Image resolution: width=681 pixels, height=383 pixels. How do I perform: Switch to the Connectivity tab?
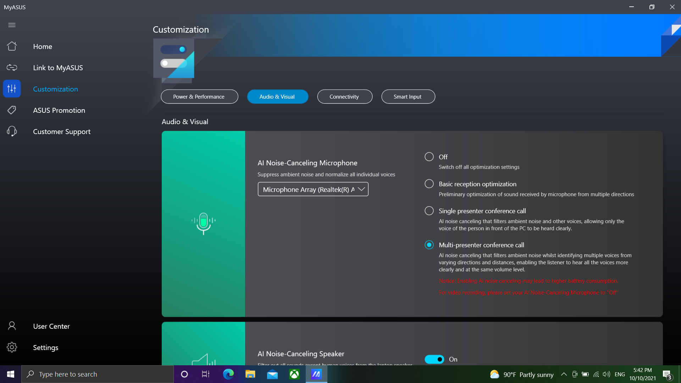coord(345,96)
